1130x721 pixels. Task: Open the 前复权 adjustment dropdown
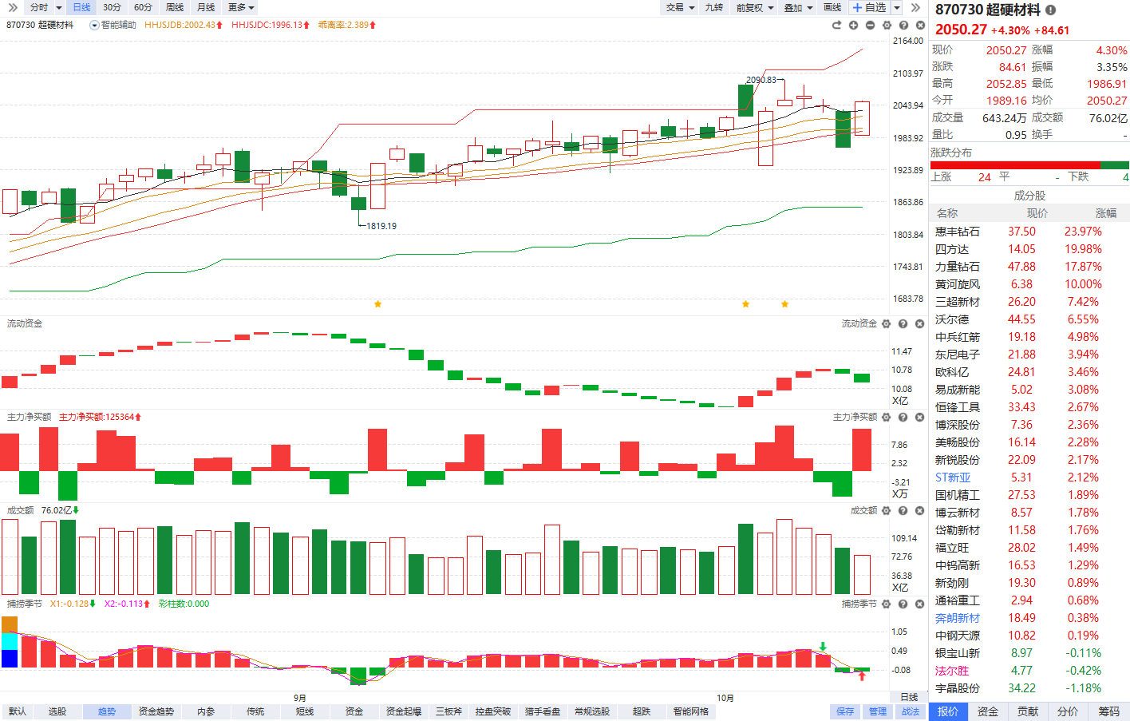coord(754,7)
